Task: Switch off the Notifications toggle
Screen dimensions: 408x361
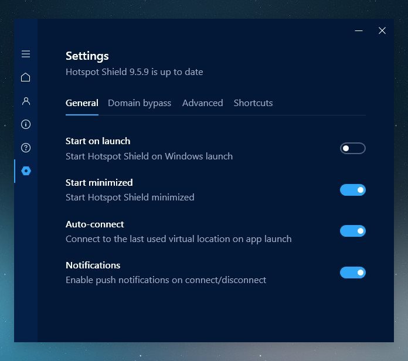Action: pos(353,273)
